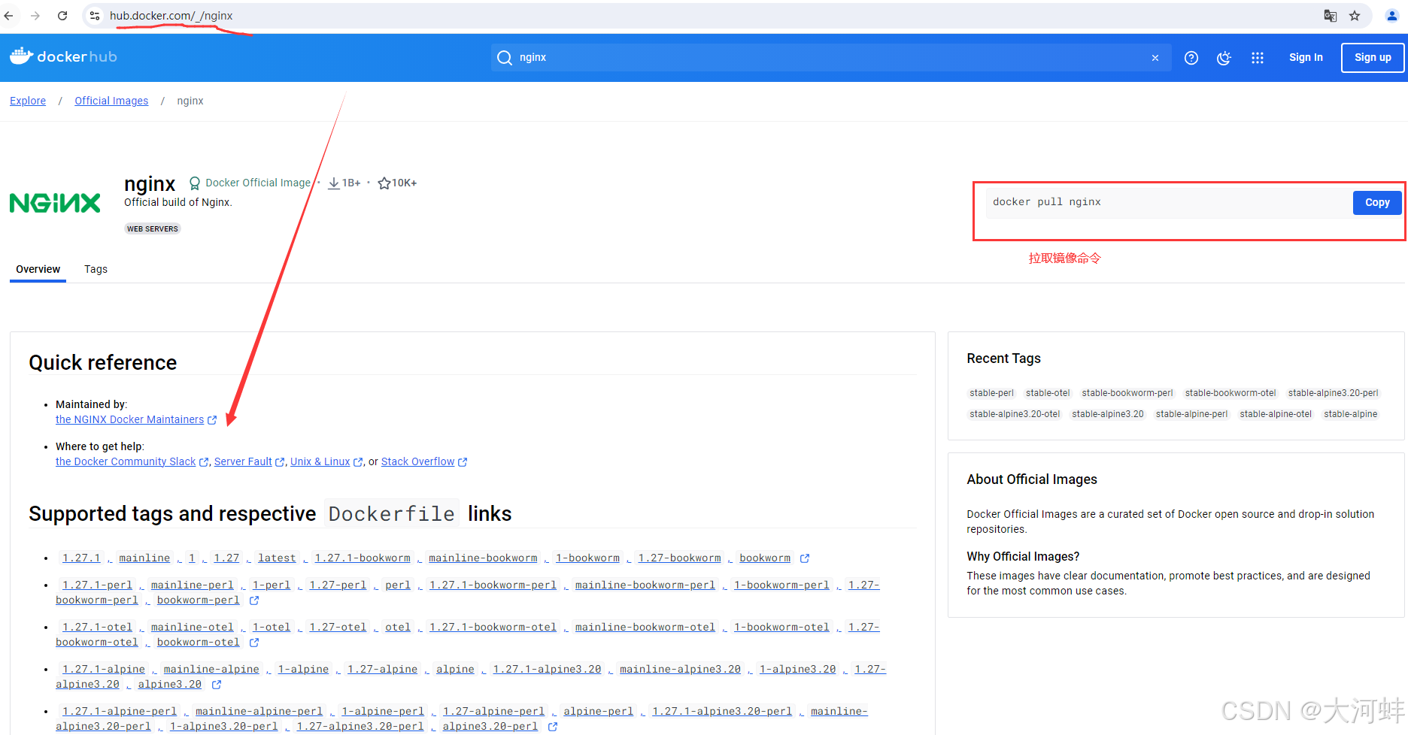
Task: Click the Google Translate icon in address bar
Action: coord(1330,15)
